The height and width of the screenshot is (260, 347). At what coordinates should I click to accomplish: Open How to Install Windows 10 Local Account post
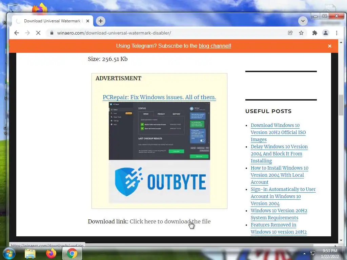(279, 175)
